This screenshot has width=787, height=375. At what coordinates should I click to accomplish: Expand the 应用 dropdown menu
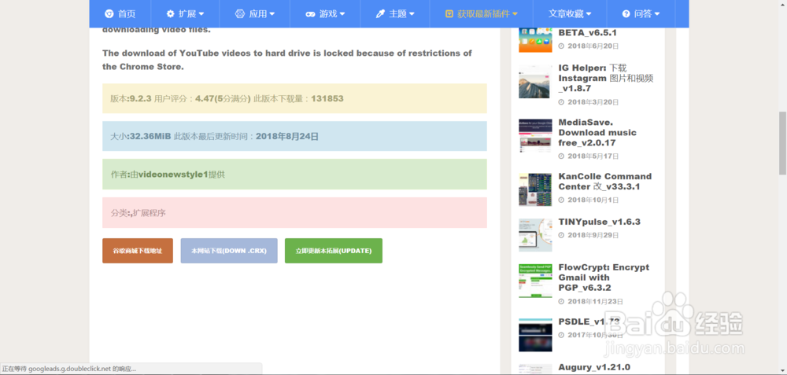click(x=255, y=13)
